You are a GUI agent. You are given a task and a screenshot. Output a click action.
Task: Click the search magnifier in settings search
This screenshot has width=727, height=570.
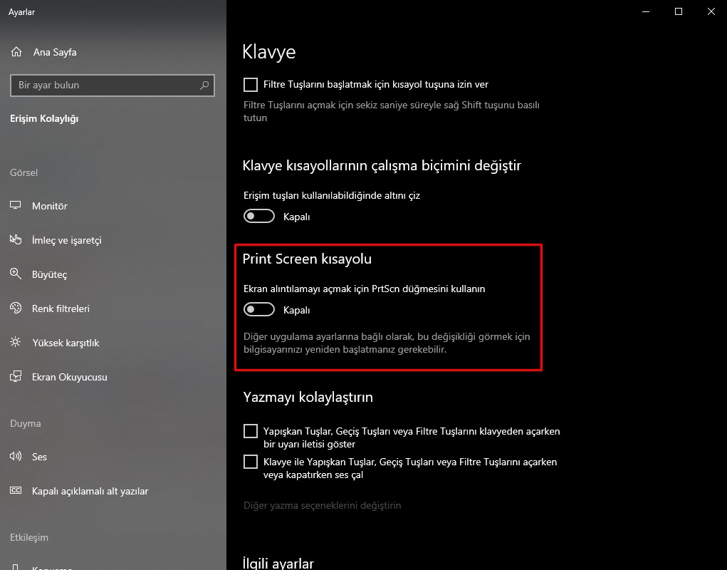point(204,85)
